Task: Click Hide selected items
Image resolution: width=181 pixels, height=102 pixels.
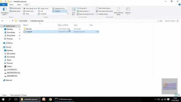Action: coord(118,11)
